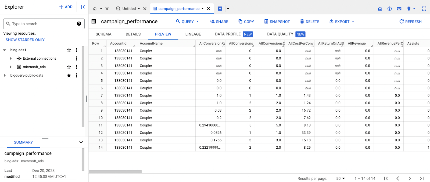Click the 16.72 cost per conversion cell
Image resolution: width=430 pixels, height=182 pixels.
(x=300, y=110)
